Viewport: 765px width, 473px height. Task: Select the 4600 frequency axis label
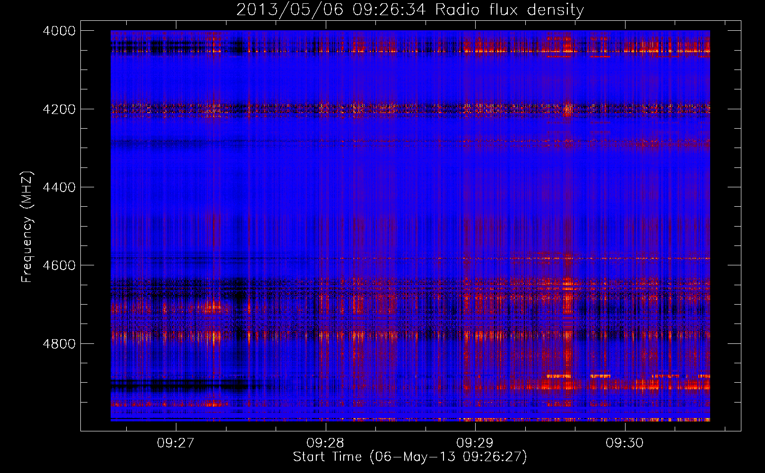pyautogui.click(x=59, y=265)
